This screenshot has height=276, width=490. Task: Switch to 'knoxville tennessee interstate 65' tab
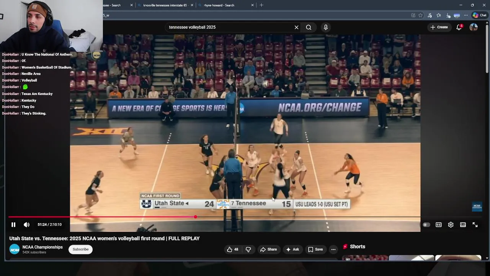165,5
